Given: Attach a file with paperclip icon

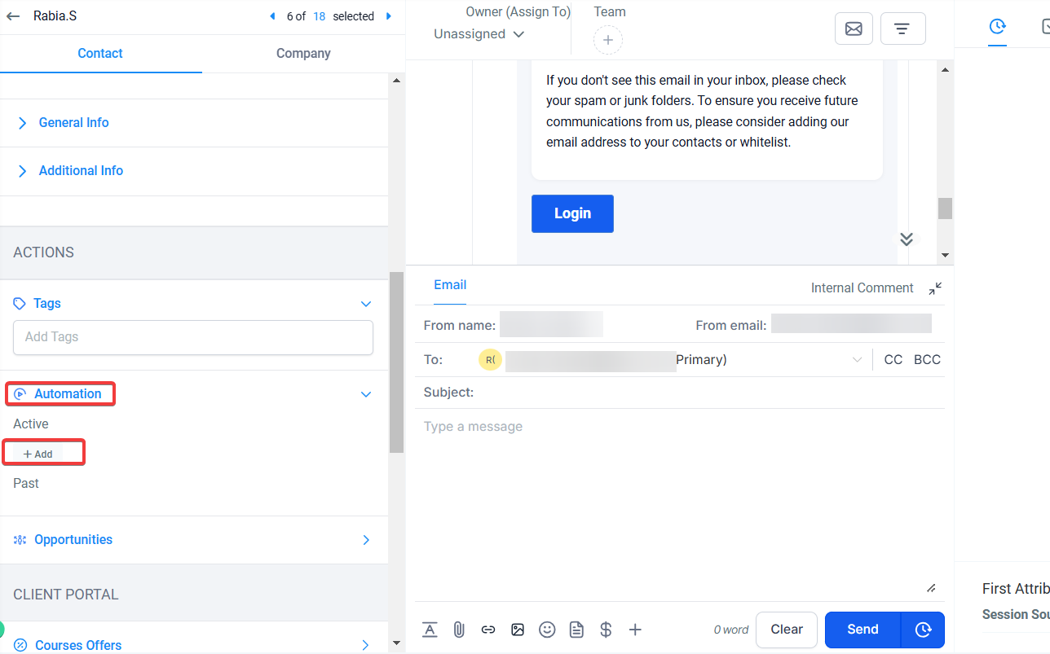Looking at the screenshot, I should (459, 630).
